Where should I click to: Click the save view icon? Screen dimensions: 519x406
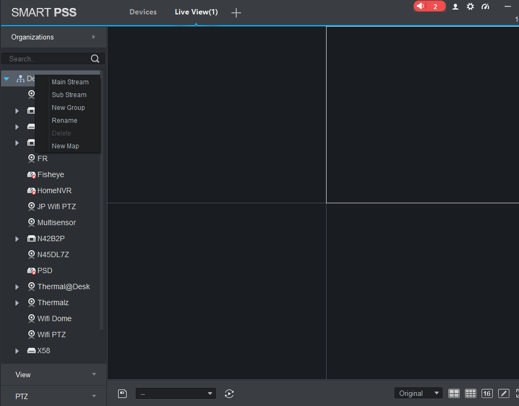tap(122, 394)
